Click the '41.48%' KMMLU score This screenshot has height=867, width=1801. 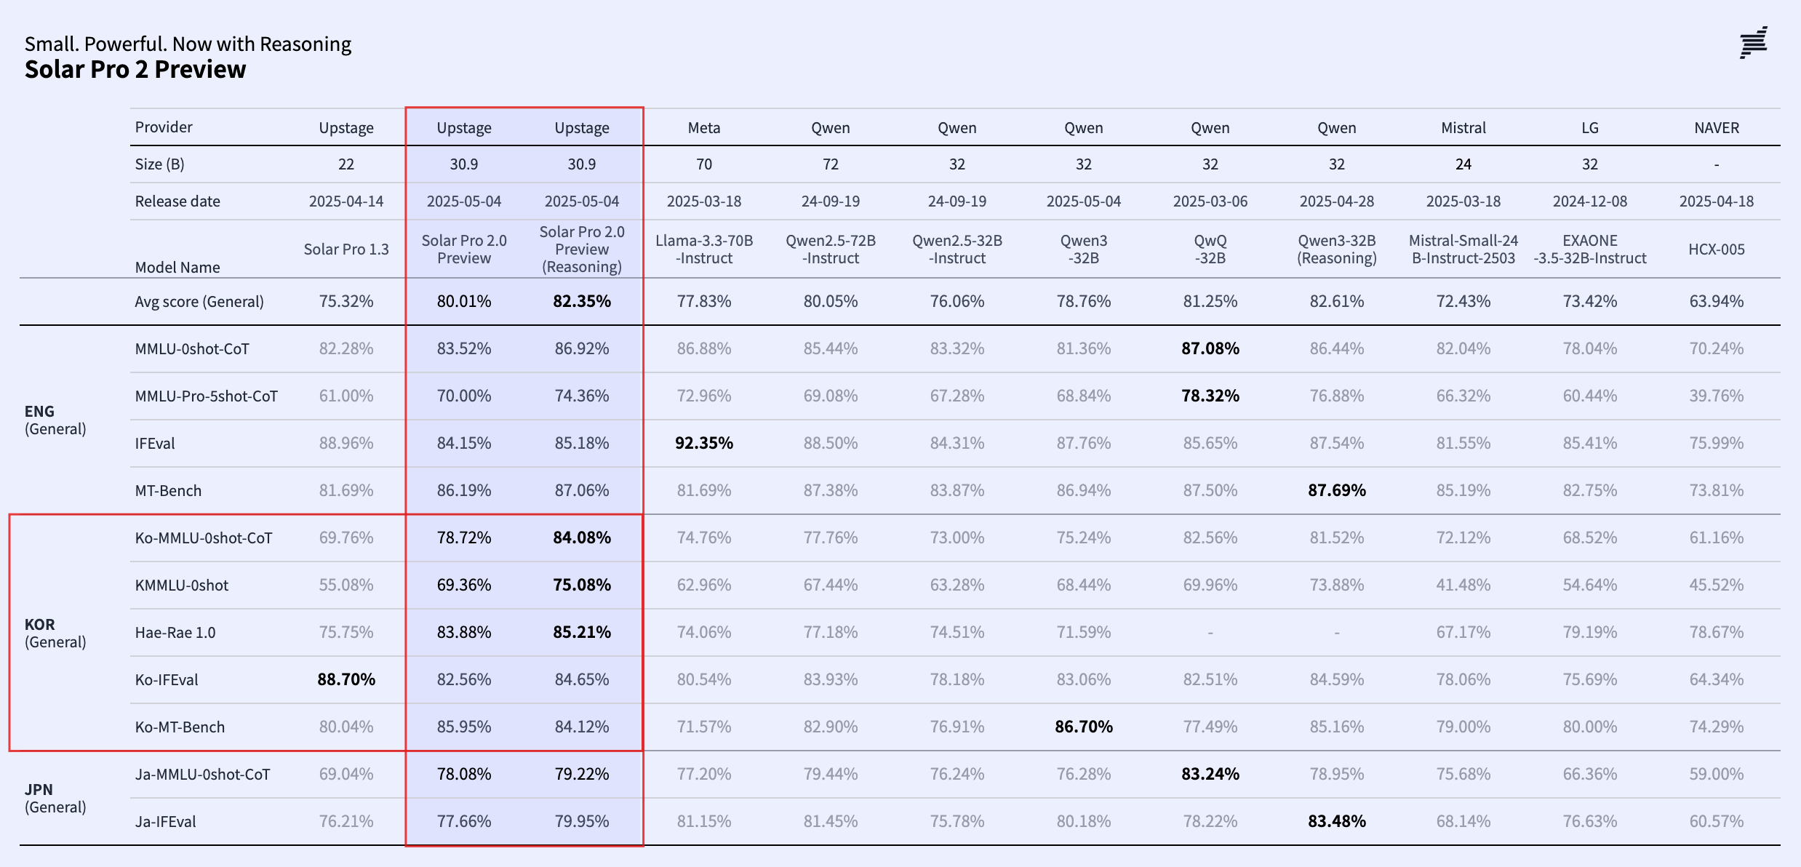pos(1463,585)
